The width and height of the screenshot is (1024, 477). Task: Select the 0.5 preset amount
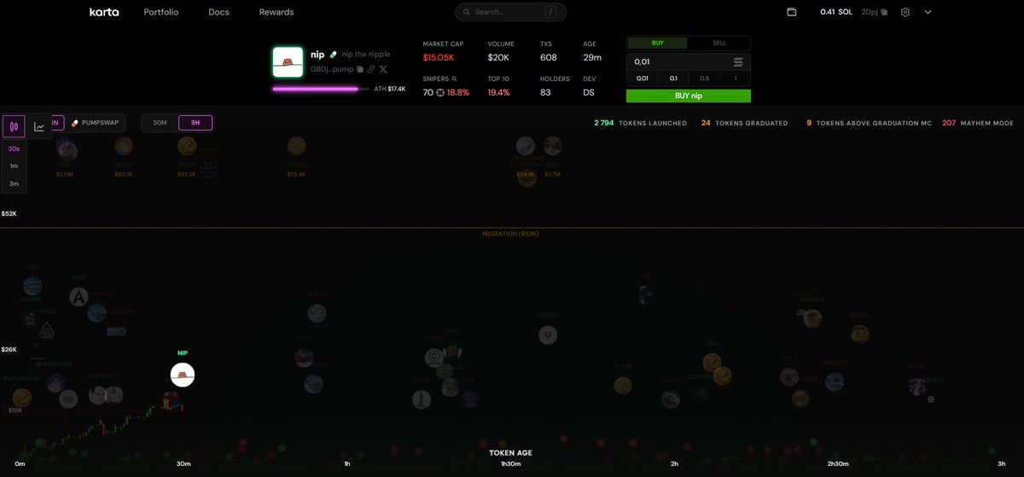tap(704, 79)
